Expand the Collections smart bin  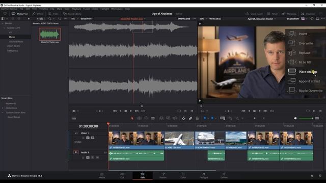[3, 108]
